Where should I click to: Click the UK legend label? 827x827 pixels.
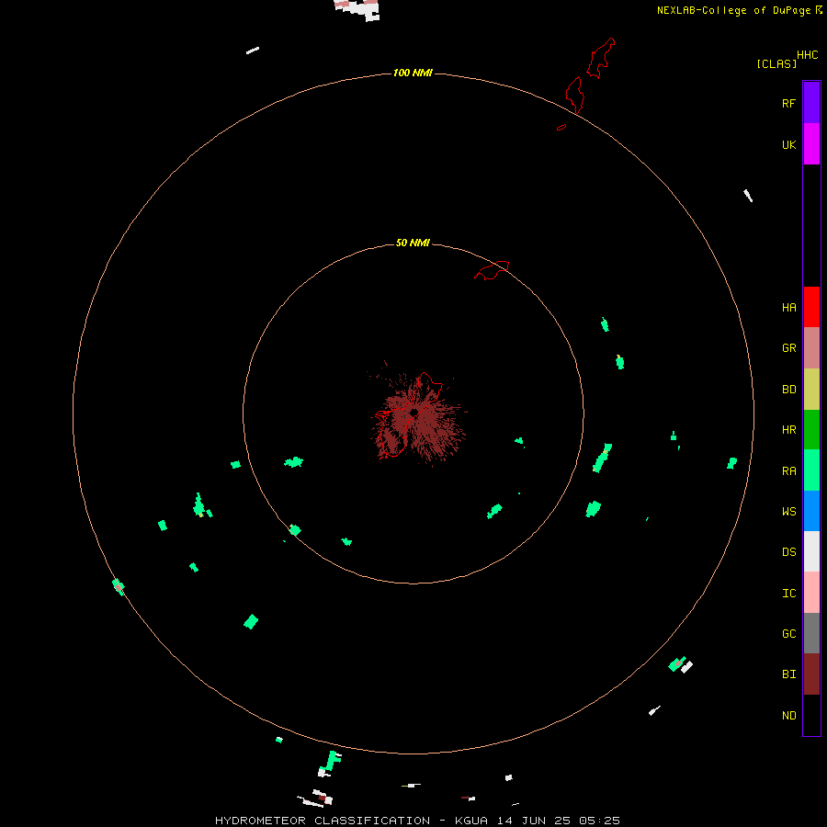789,144
